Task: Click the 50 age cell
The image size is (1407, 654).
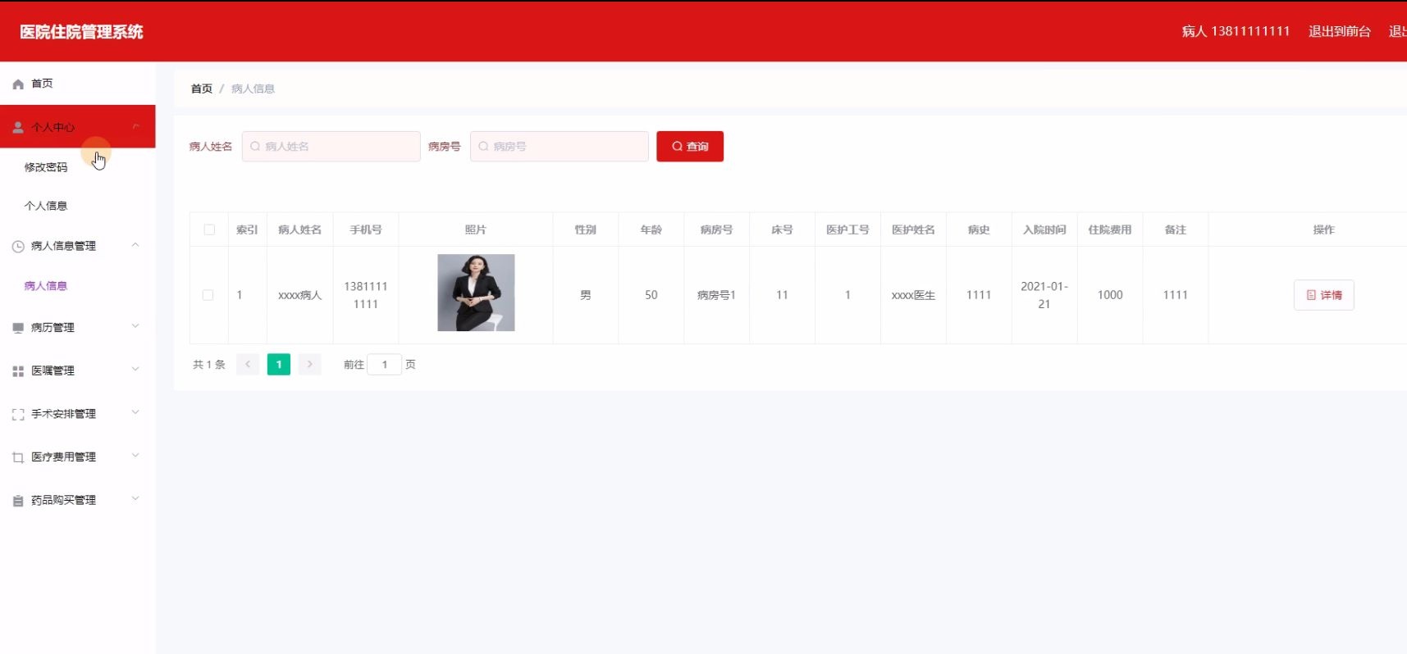Action: (x=651, y=295)
